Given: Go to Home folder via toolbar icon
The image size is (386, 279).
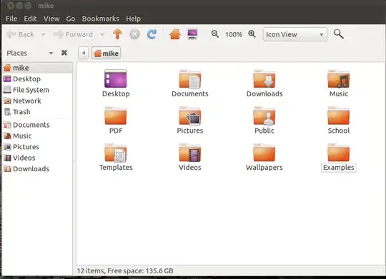Looking at the screenshot, I should pyautogui.click(x=175, y=34).
